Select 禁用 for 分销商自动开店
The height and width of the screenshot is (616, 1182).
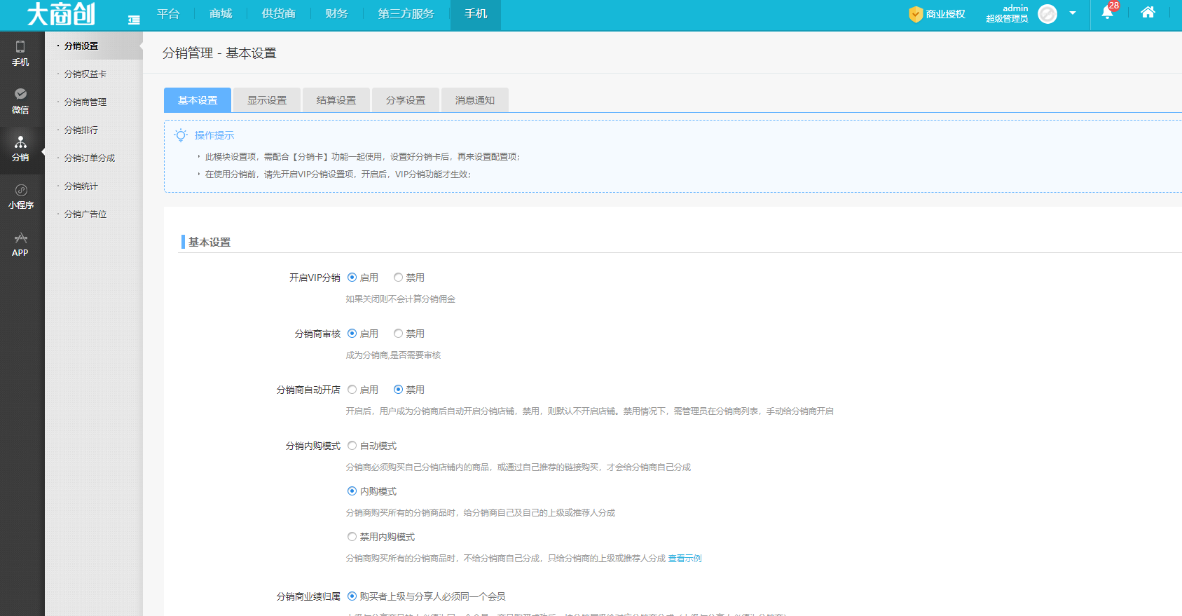(399, 390)
